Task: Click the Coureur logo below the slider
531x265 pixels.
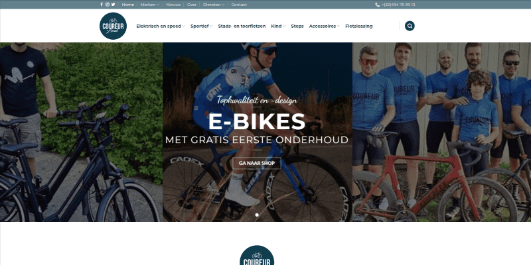Action: pos(257,256)
